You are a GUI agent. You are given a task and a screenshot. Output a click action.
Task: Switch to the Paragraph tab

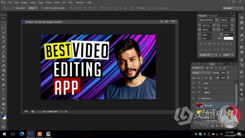click(x=213, y=16)
